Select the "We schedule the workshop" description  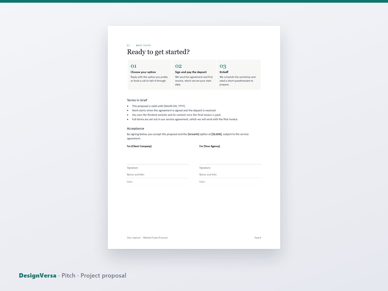(237, 81)
